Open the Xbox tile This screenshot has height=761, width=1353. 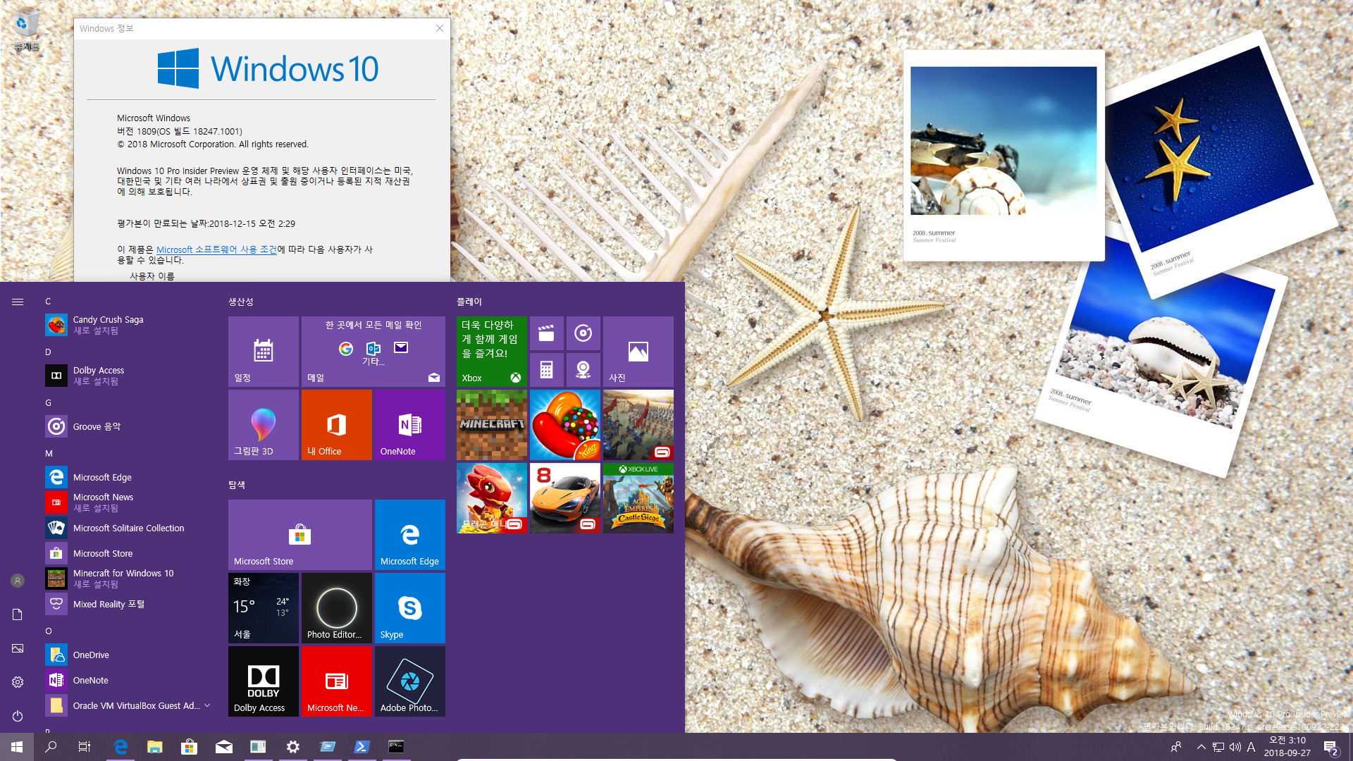(x=491, y=352)
